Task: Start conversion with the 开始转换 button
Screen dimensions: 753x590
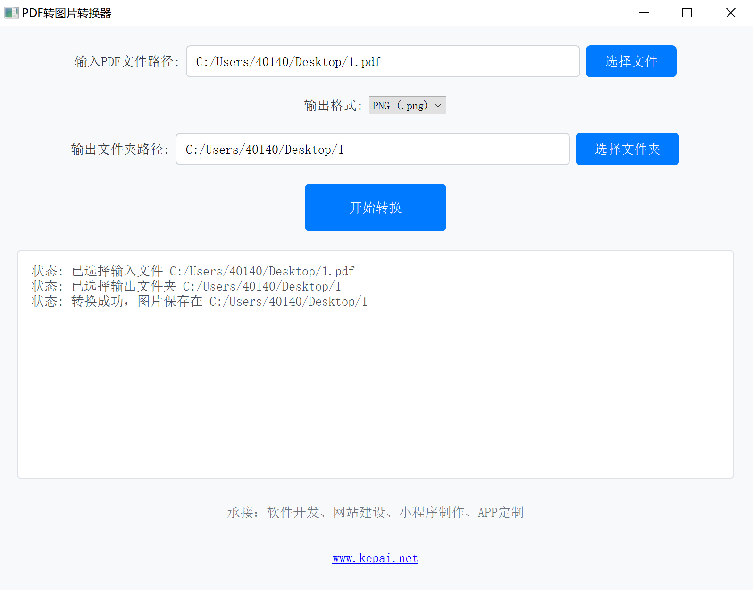Action: coord(375,208)
